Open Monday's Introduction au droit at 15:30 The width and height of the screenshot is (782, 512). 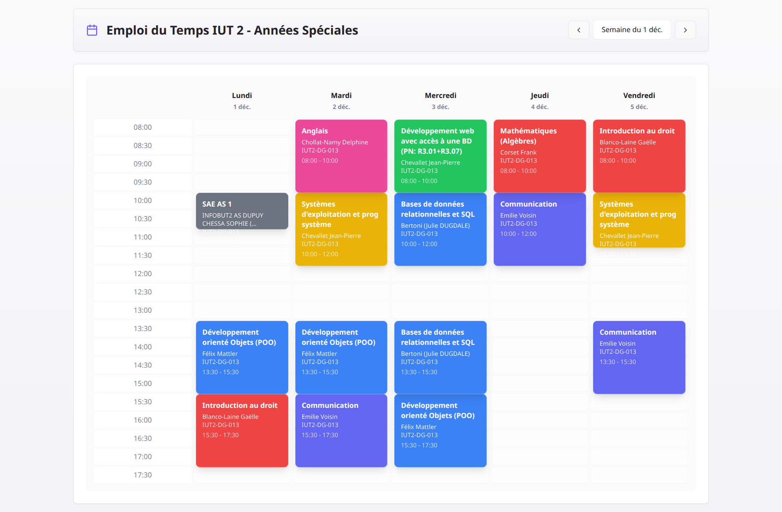click(x=242, y=430)
